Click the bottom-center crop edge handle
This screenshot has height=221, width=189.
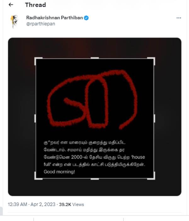pyautogui.click(x=94, y=179)
